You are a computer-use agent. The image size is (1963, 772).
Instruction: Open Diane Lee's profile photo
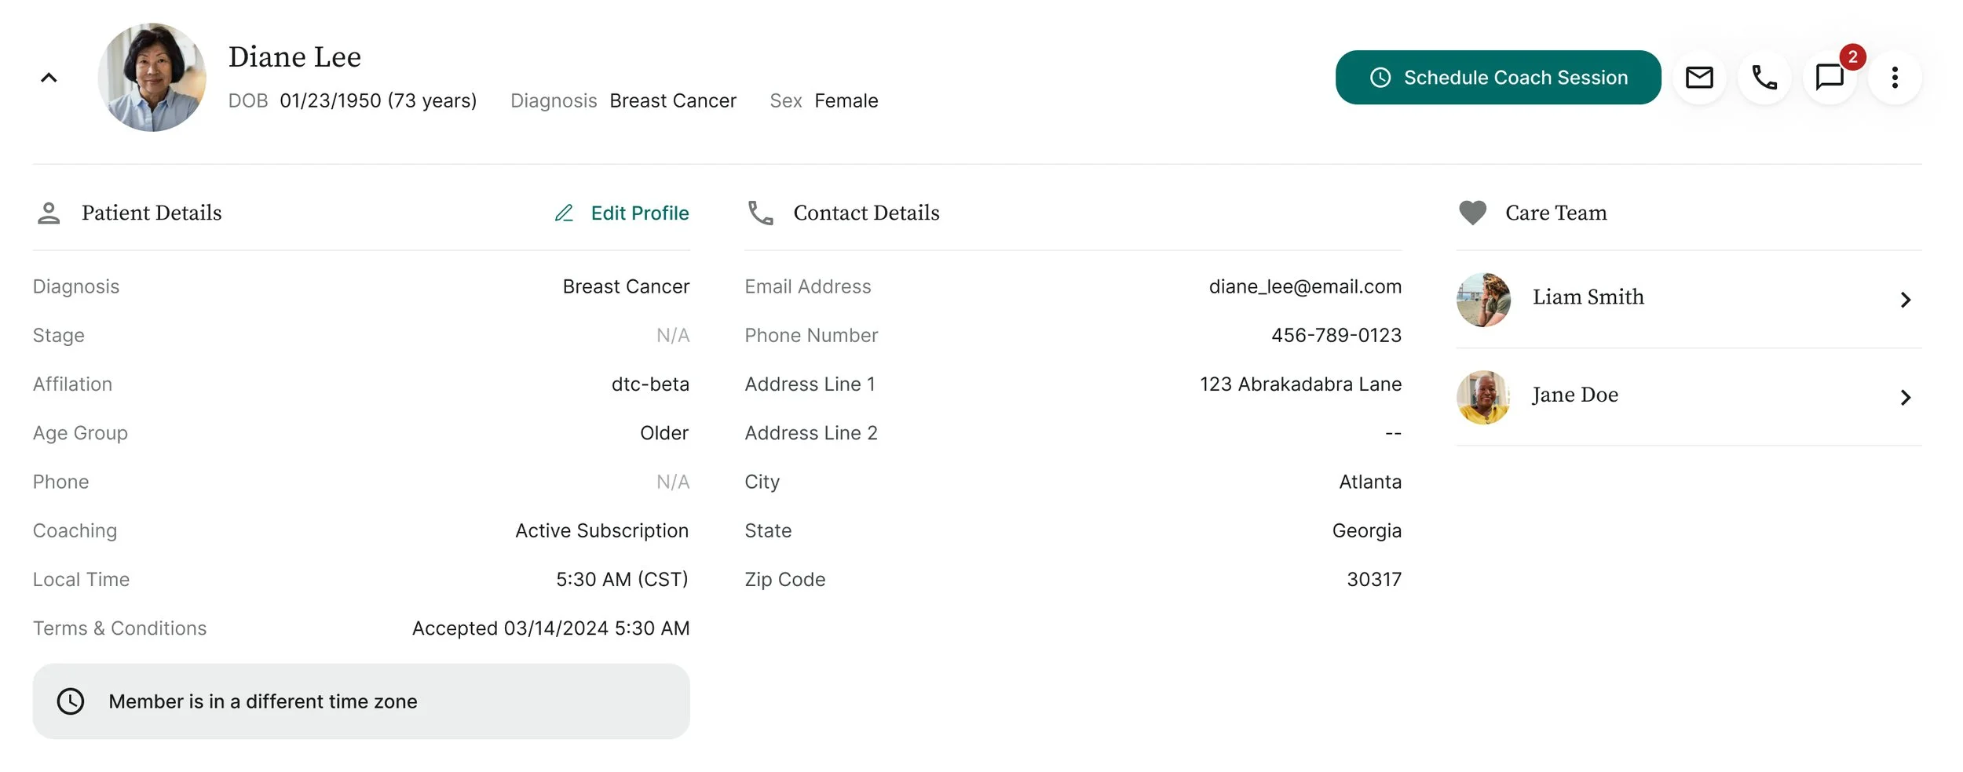(x=152, y=77)
